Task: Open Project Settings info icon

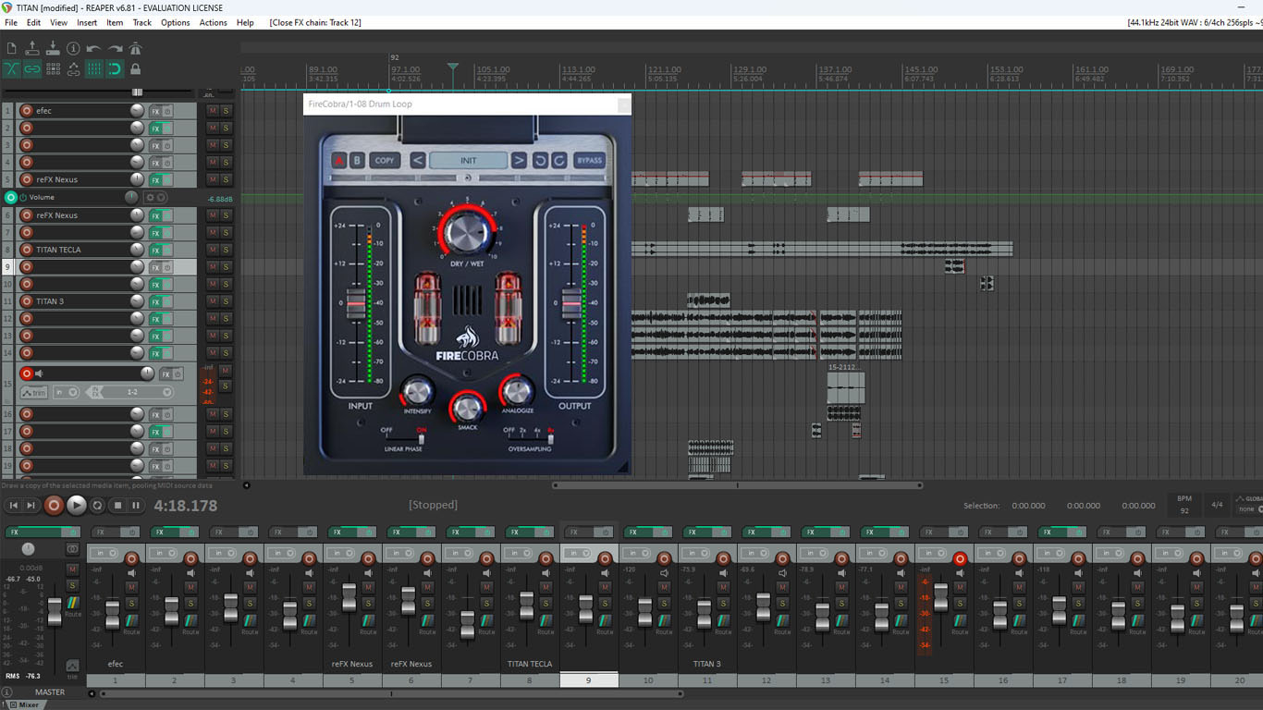Action: click(x=73, y=48)
